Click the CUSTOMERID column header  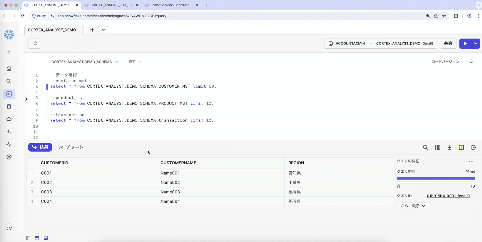[x=97, y=163]
